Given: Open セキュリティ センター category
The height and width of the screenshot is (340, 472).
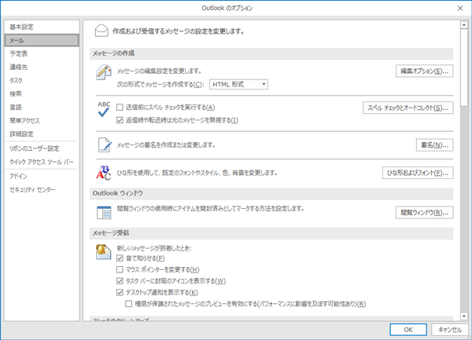Looking at the screenshot, I should point(42,189).
